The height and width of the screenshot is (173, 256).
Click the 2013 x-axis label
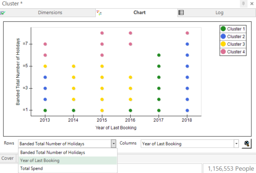point(45,120)
